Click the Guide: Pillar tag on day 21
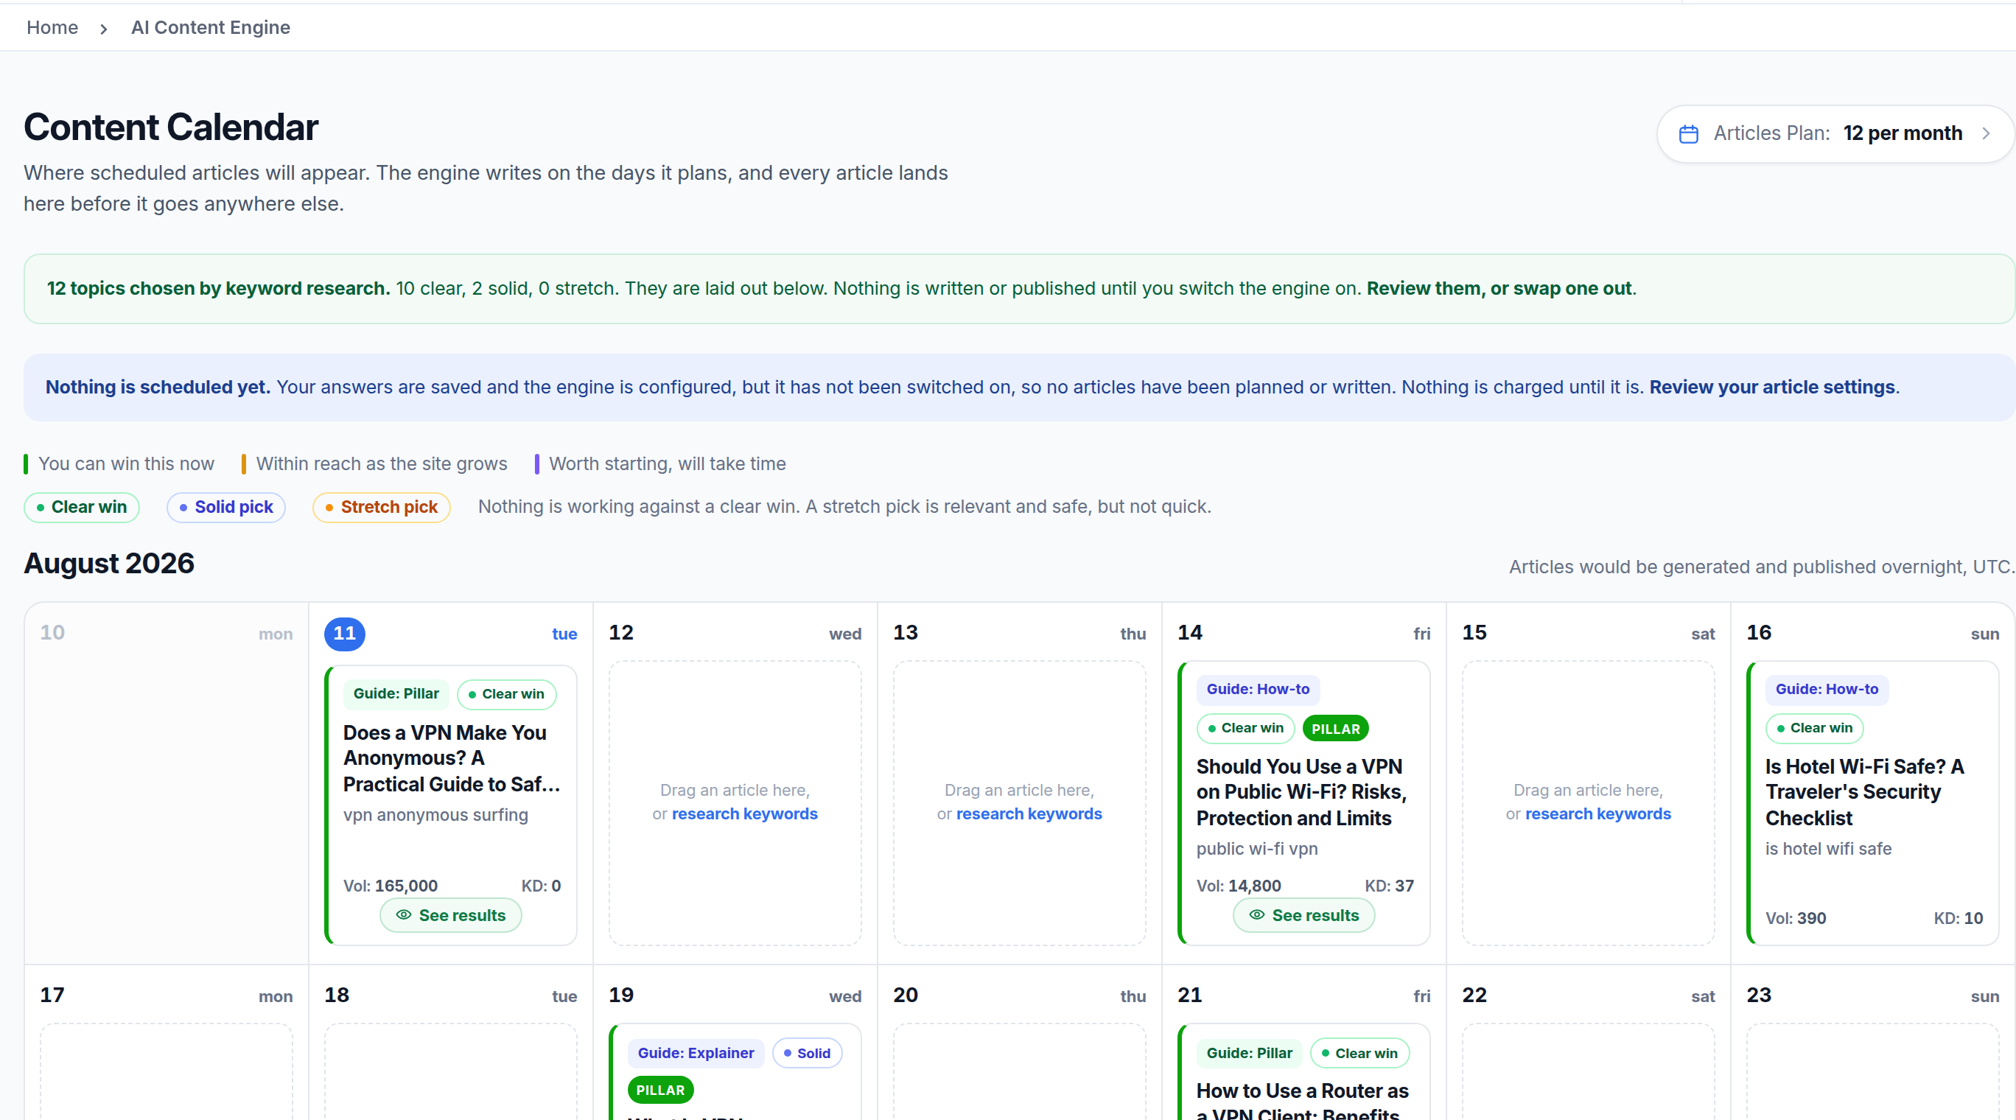Viewport: 2016px width, 1120px height. (x=1249, y=1054)
